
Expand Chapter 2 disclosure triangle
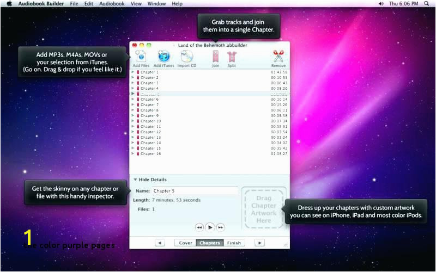pos(132,77)
